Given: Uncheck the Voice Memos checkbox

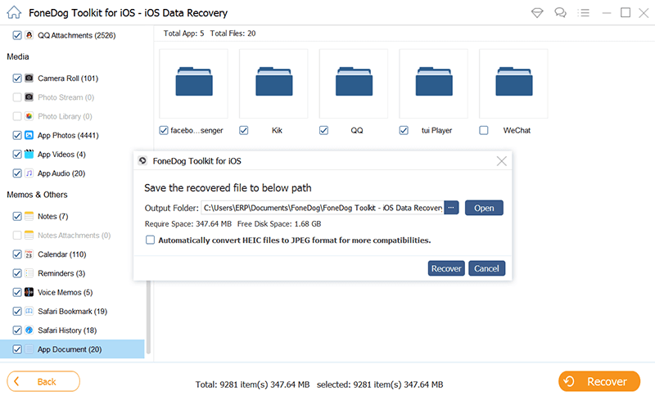Looking at the screenshot, I should (17, 292).
